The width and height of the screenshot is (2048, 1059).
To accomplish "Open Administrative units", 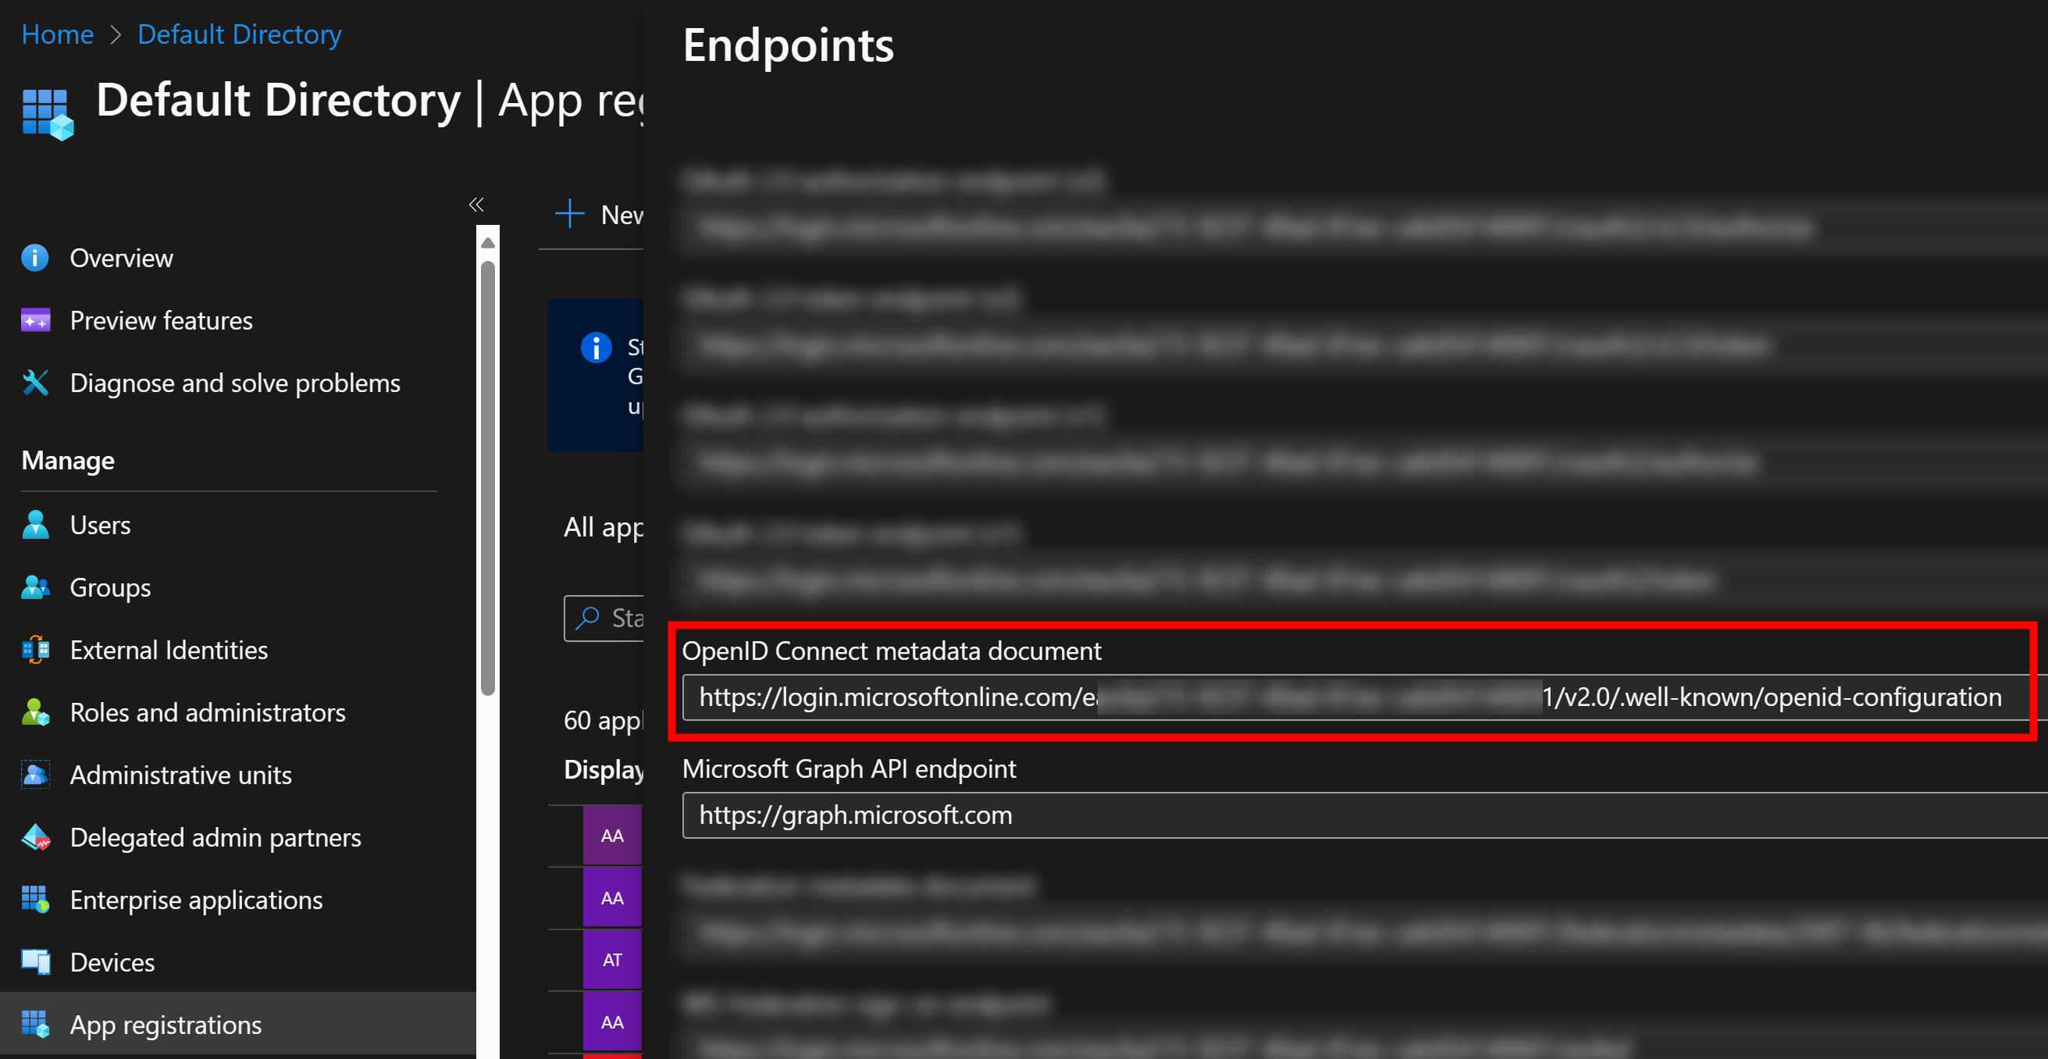I will tap(180, 775).
